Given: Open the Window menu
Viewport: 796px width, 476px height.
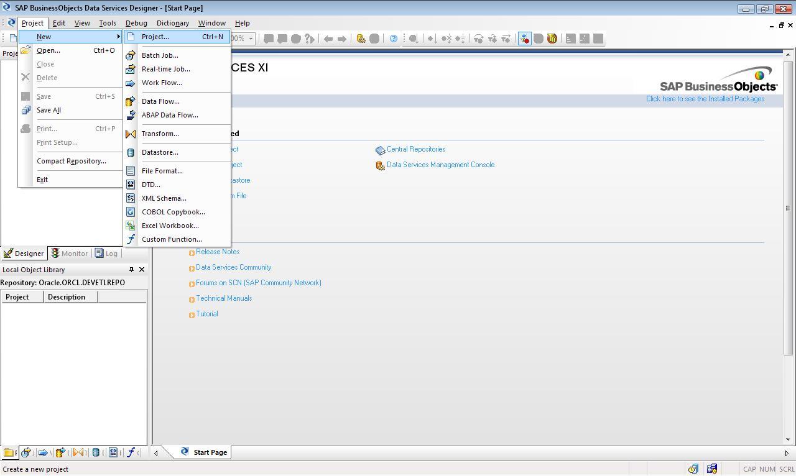Looking at the screenshot, I should [211, 23].
